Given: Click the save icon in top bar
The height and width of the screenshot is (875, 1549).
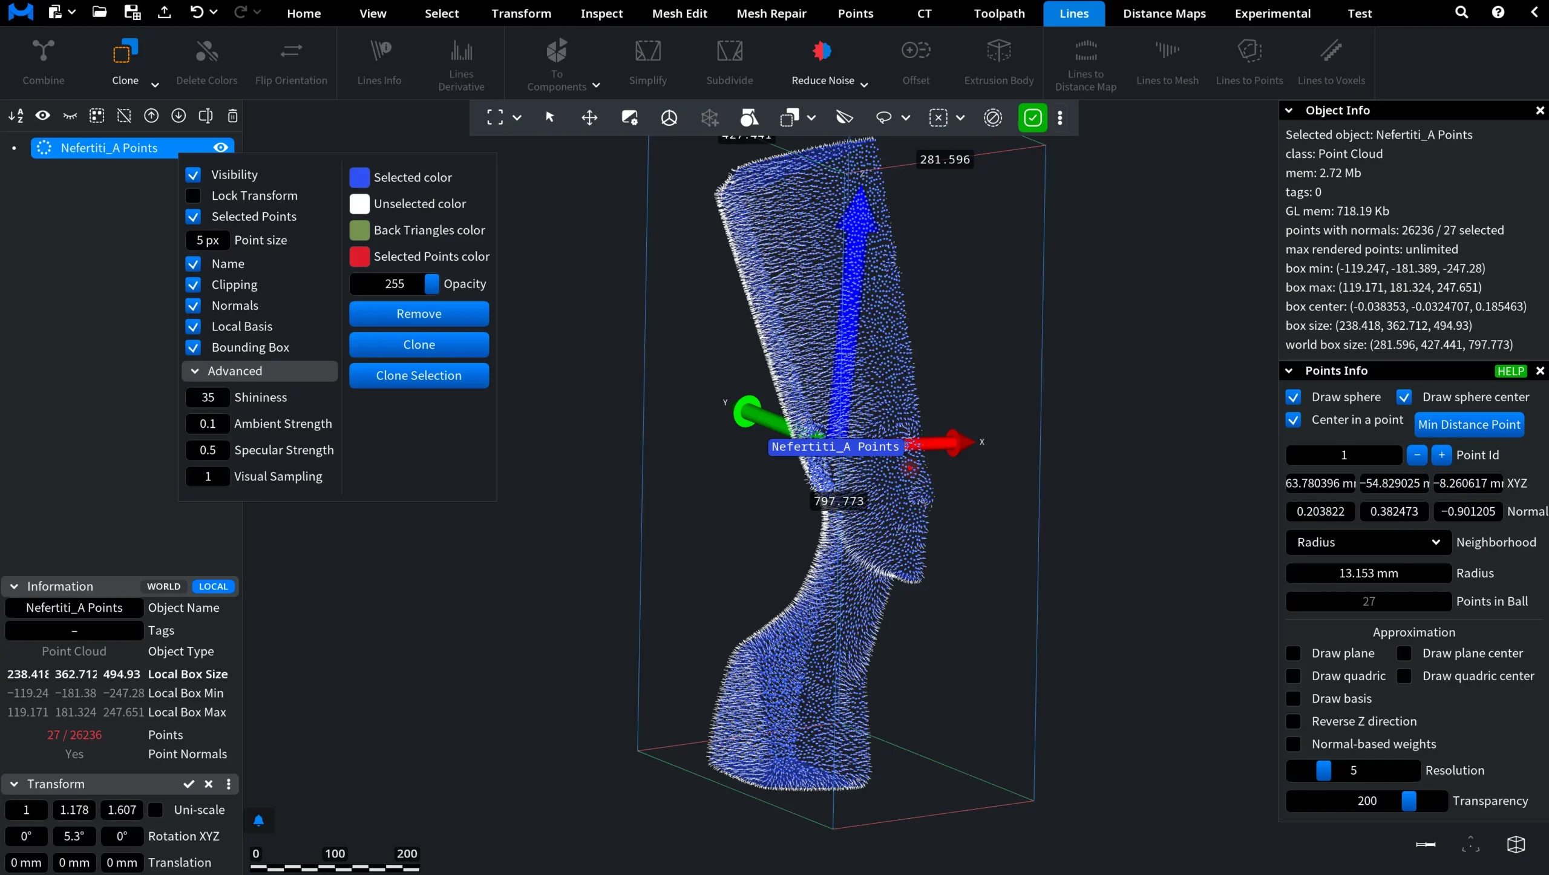Looking at the screenshot, I should (x=132, y=12).
